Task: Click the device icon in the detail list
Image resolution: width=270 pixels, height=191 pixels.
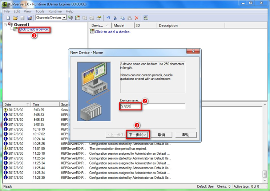Action: pos(92,31)
